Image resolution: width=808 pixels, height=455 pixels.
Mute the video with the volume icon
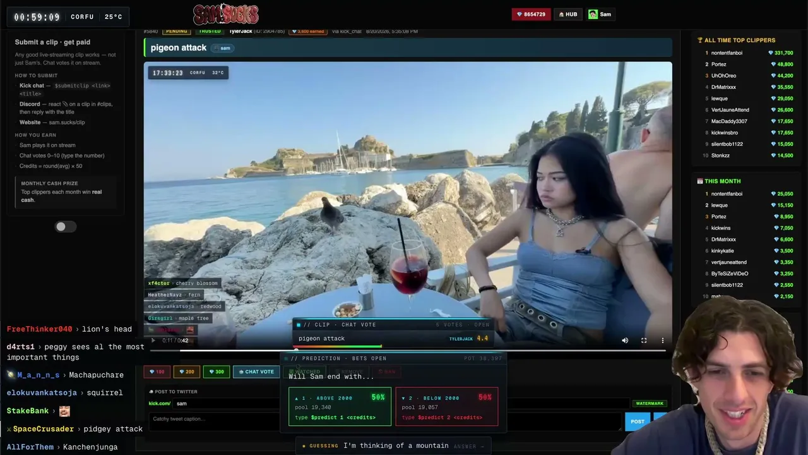[x=625, y=341]
